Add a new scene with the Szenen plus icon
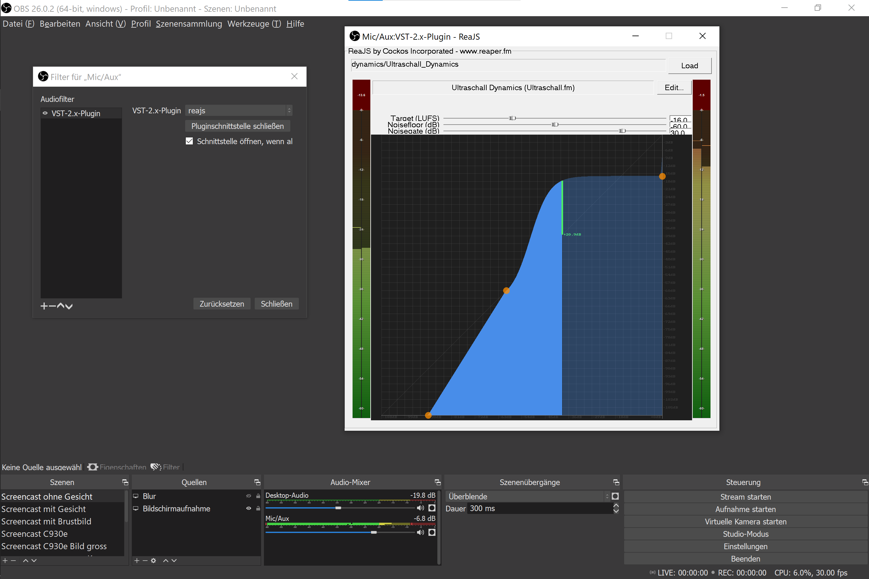Viewport: 869px width, 579px height. [5, 561]
